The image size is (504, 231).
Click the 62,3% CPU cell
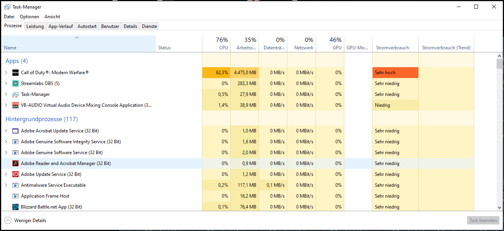(x=216, y=73)
